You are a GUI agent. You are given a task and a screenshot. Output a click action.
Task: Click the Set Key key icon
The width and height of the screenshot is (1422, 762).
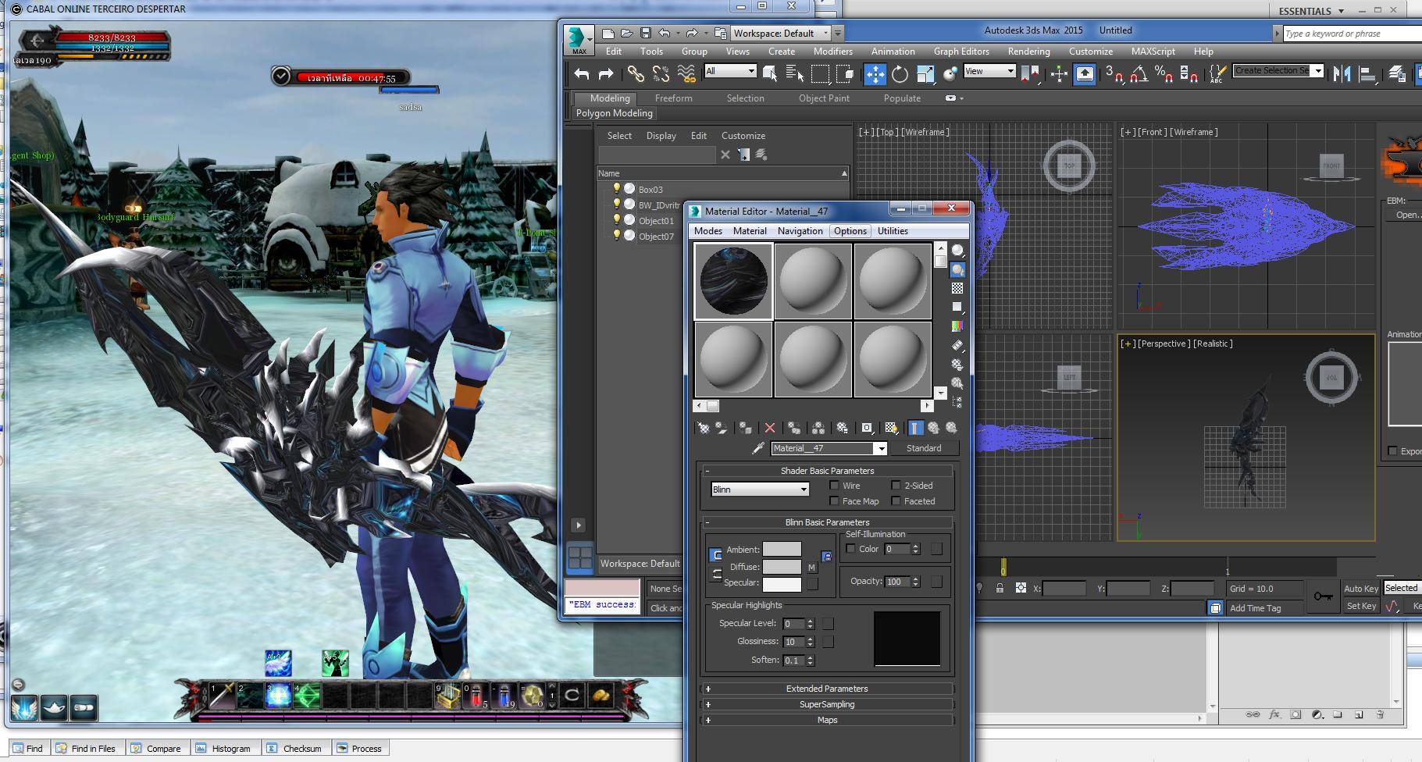coord(1323,596)
